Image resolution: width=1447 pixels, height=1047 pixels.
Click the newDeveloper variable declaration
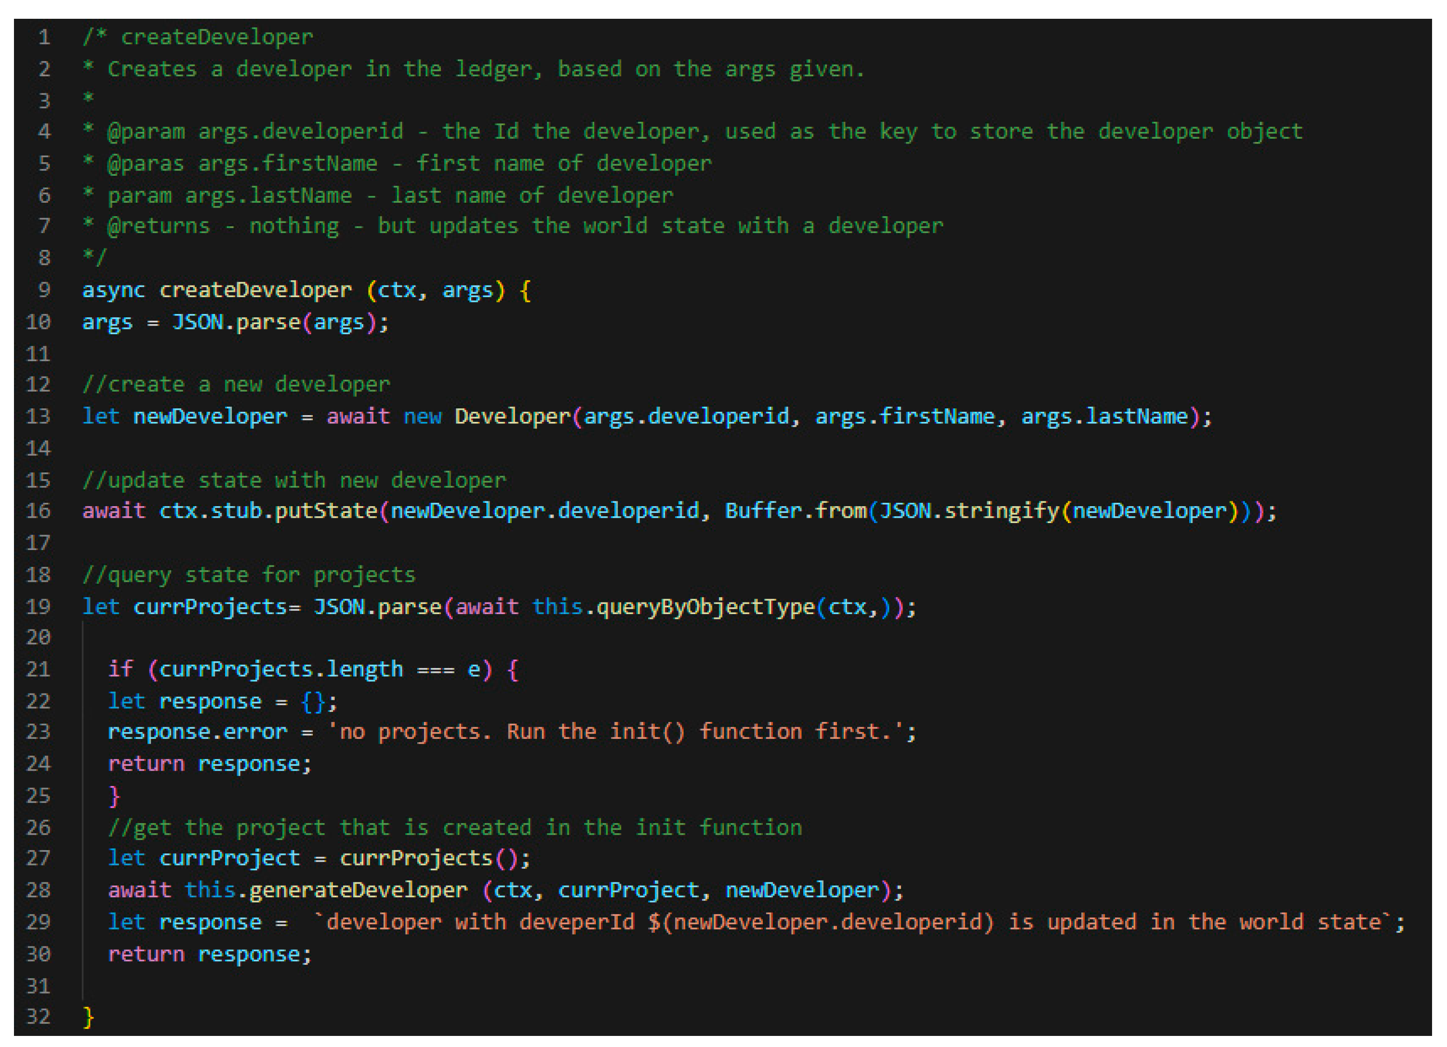point(210,417)
